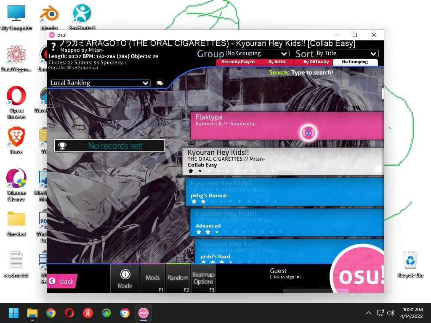The width and height of the screenshot is (431, 323).
Task: Open Telamon Cleaner desktop shortcut
Action: tap(16, 185)
